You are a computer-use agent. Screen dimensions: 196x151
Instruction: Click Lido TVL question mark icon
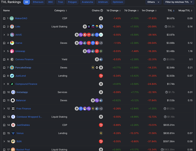[166, 27]
